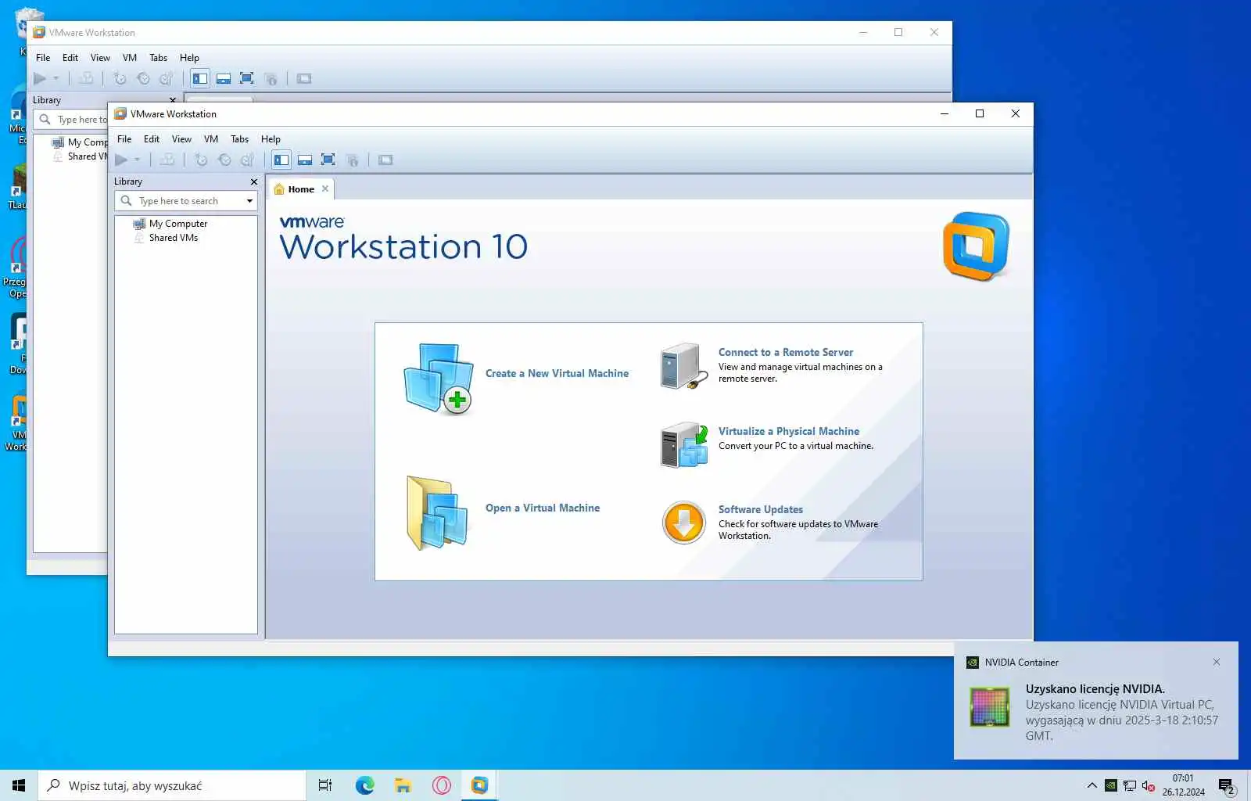Click the 'Create a New Virtual Machine' text link
The height and width of the screenshot is (801, 1251).
point(557,374)
